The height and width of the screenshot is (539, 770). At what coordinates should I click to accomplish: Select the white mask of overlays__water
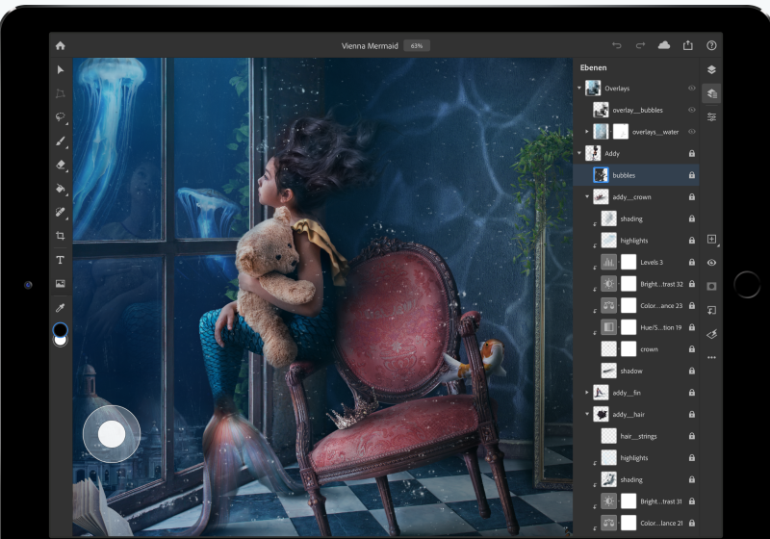[x=621, y=132]
